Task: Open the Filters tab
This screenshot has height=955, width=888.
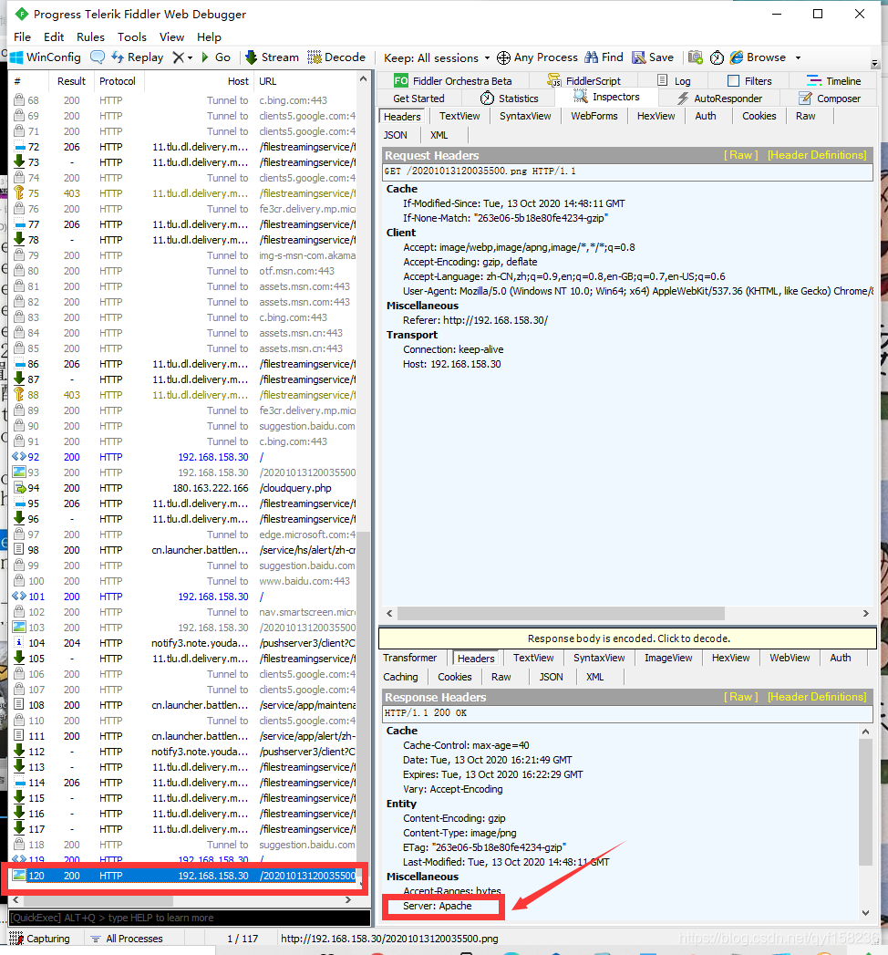Action: click(749, 81)
